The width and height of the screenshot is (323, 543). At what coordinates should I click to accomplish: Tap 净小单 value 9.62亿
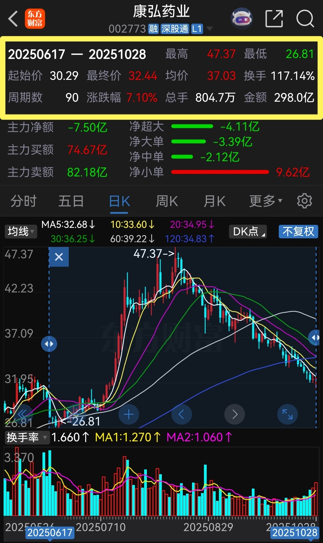pos(293,172)
